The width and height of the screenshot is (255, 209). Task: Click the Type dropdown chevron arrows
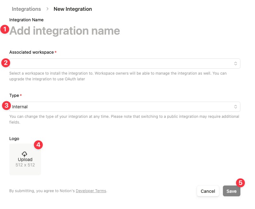point(236,107)
